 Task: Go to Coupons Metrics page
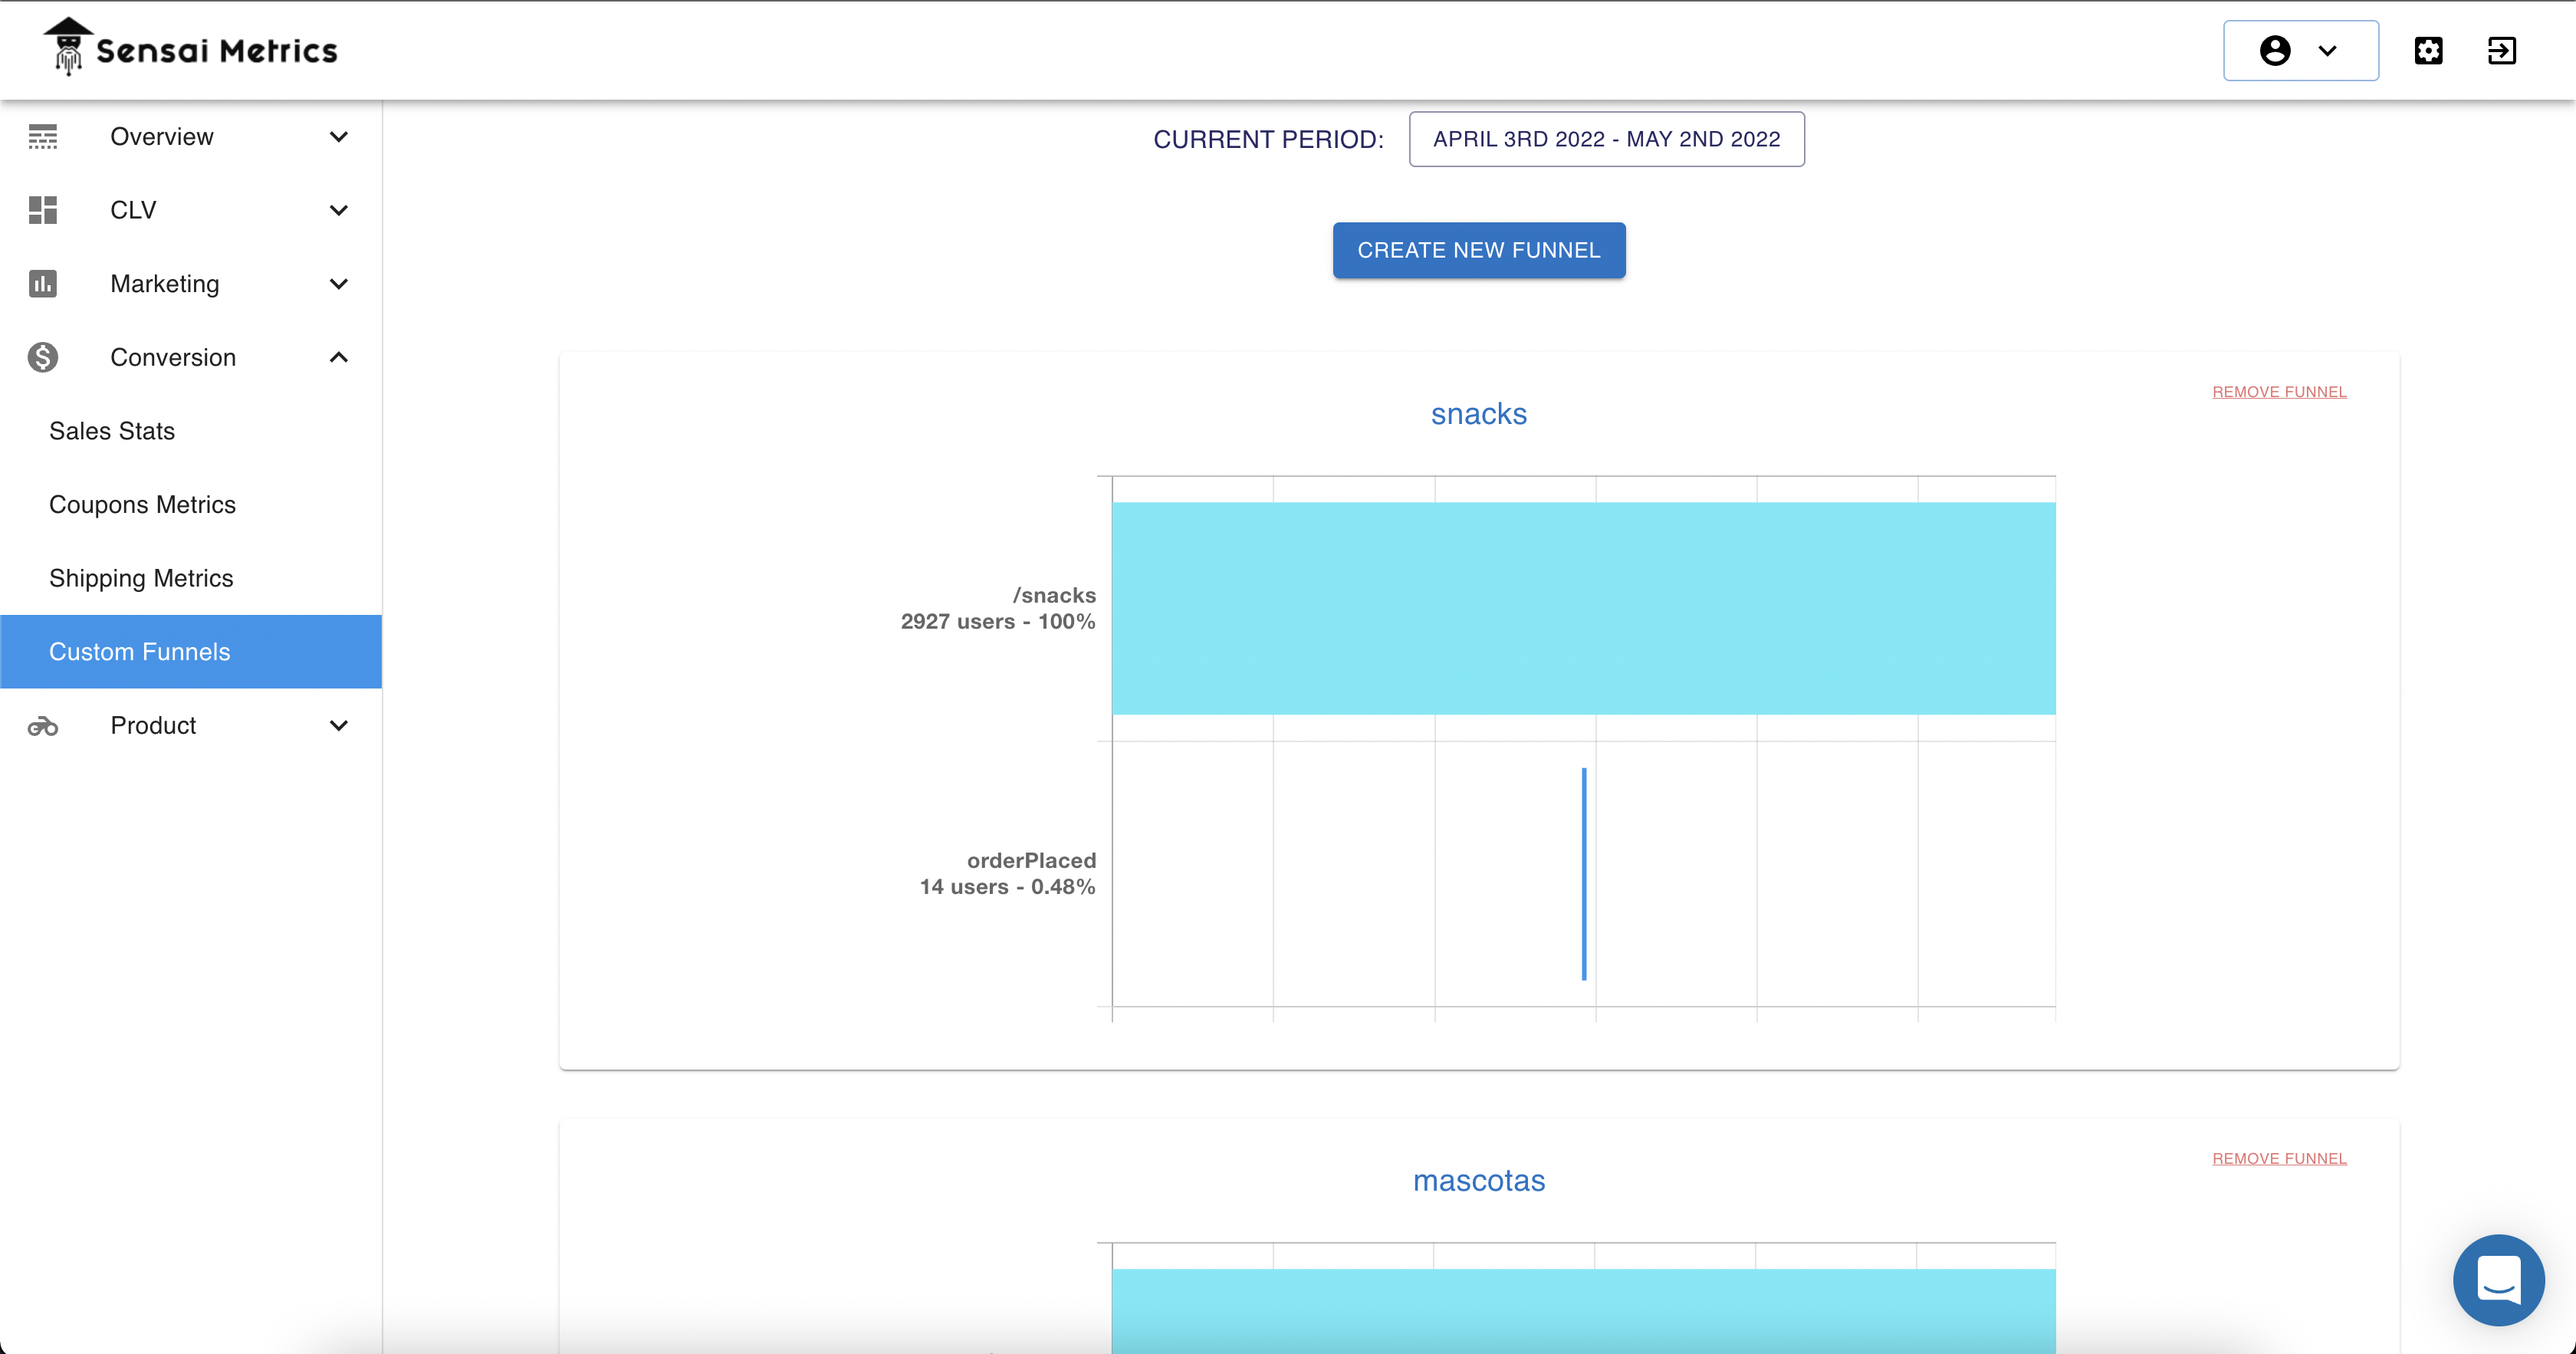191,505
